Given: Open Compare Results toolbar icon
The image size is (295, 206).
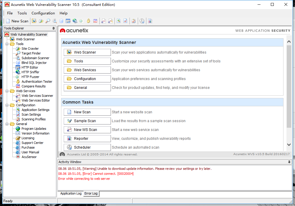Looking at the screenshot, I should (x=95, y=21).
